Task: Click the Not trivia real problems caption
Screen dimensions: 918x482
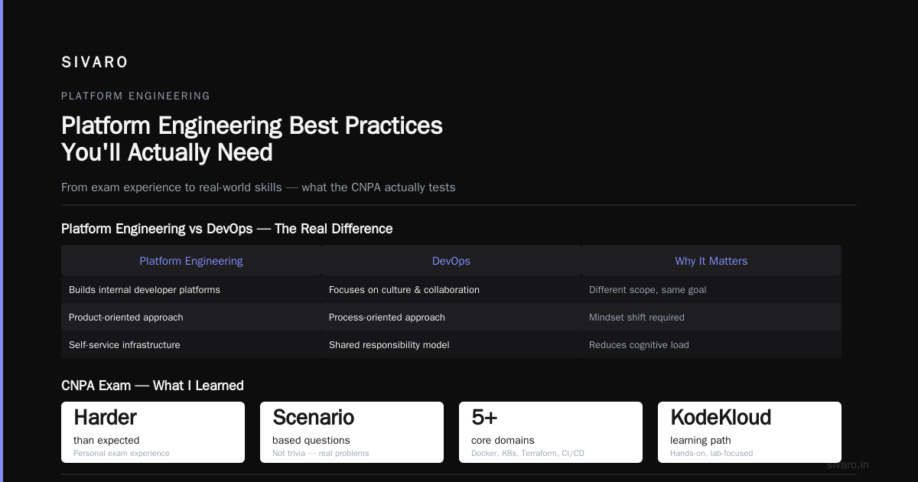Action: (x=321, y=454)
